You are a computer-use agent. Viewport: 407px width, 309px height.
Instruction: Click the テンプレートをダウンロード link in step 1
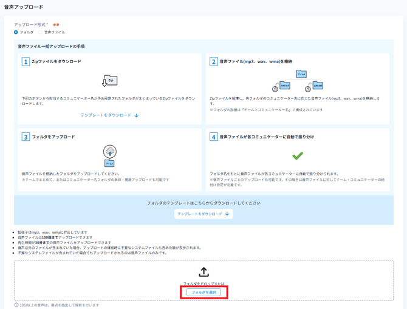point(109,115)
